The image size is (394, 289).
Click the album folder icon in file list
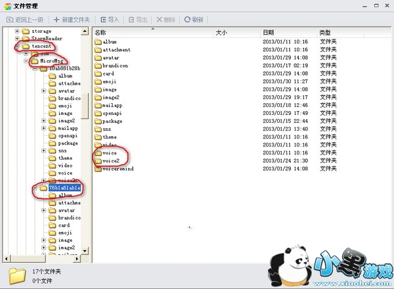pos(98,42)
